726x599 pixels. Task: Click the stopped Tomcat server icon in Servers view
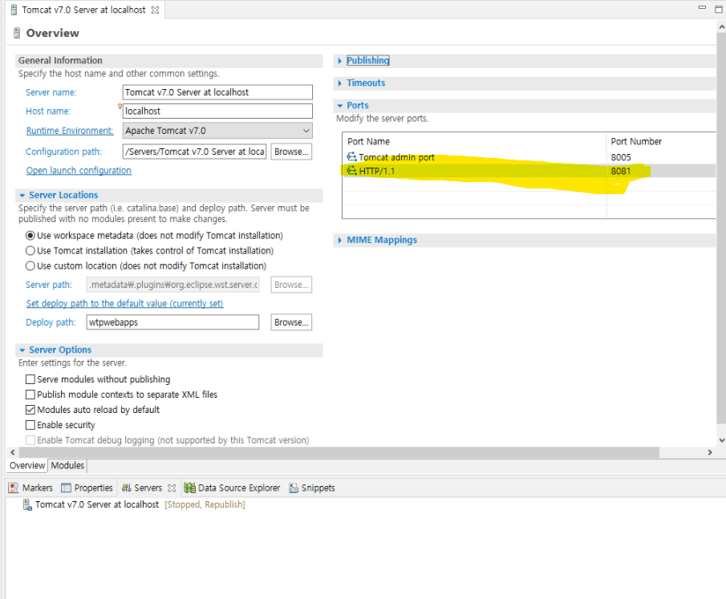coord(28,504)
